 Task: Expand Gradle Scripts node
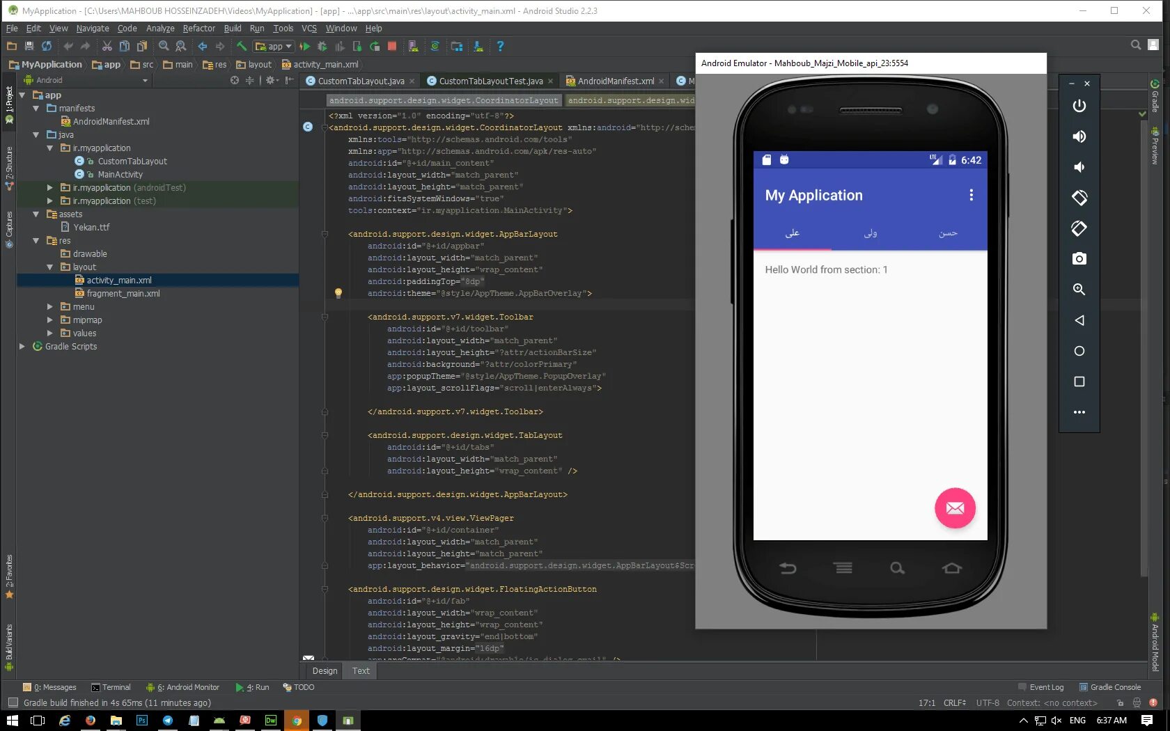pos(22,346)
